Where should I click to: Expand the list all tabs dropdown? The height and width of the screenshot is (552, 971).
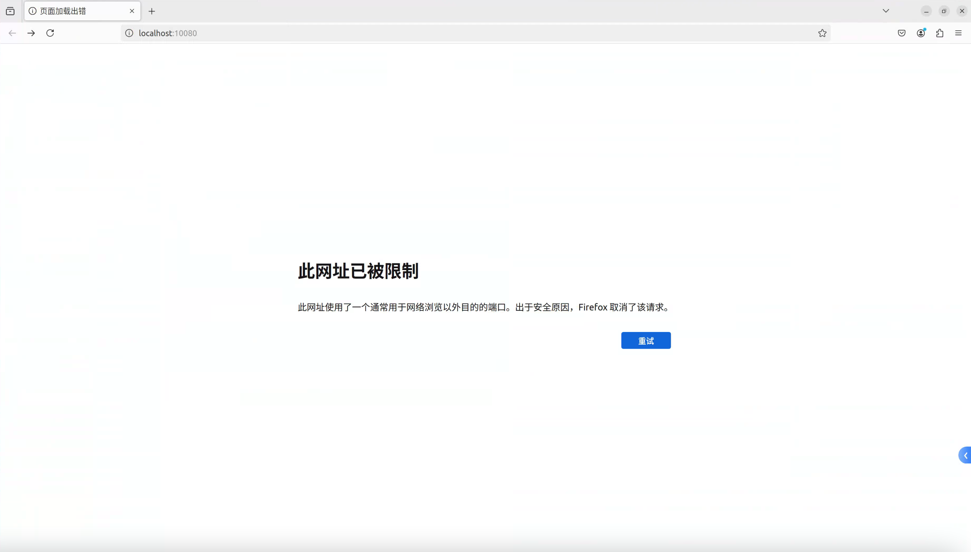[886, 11]
